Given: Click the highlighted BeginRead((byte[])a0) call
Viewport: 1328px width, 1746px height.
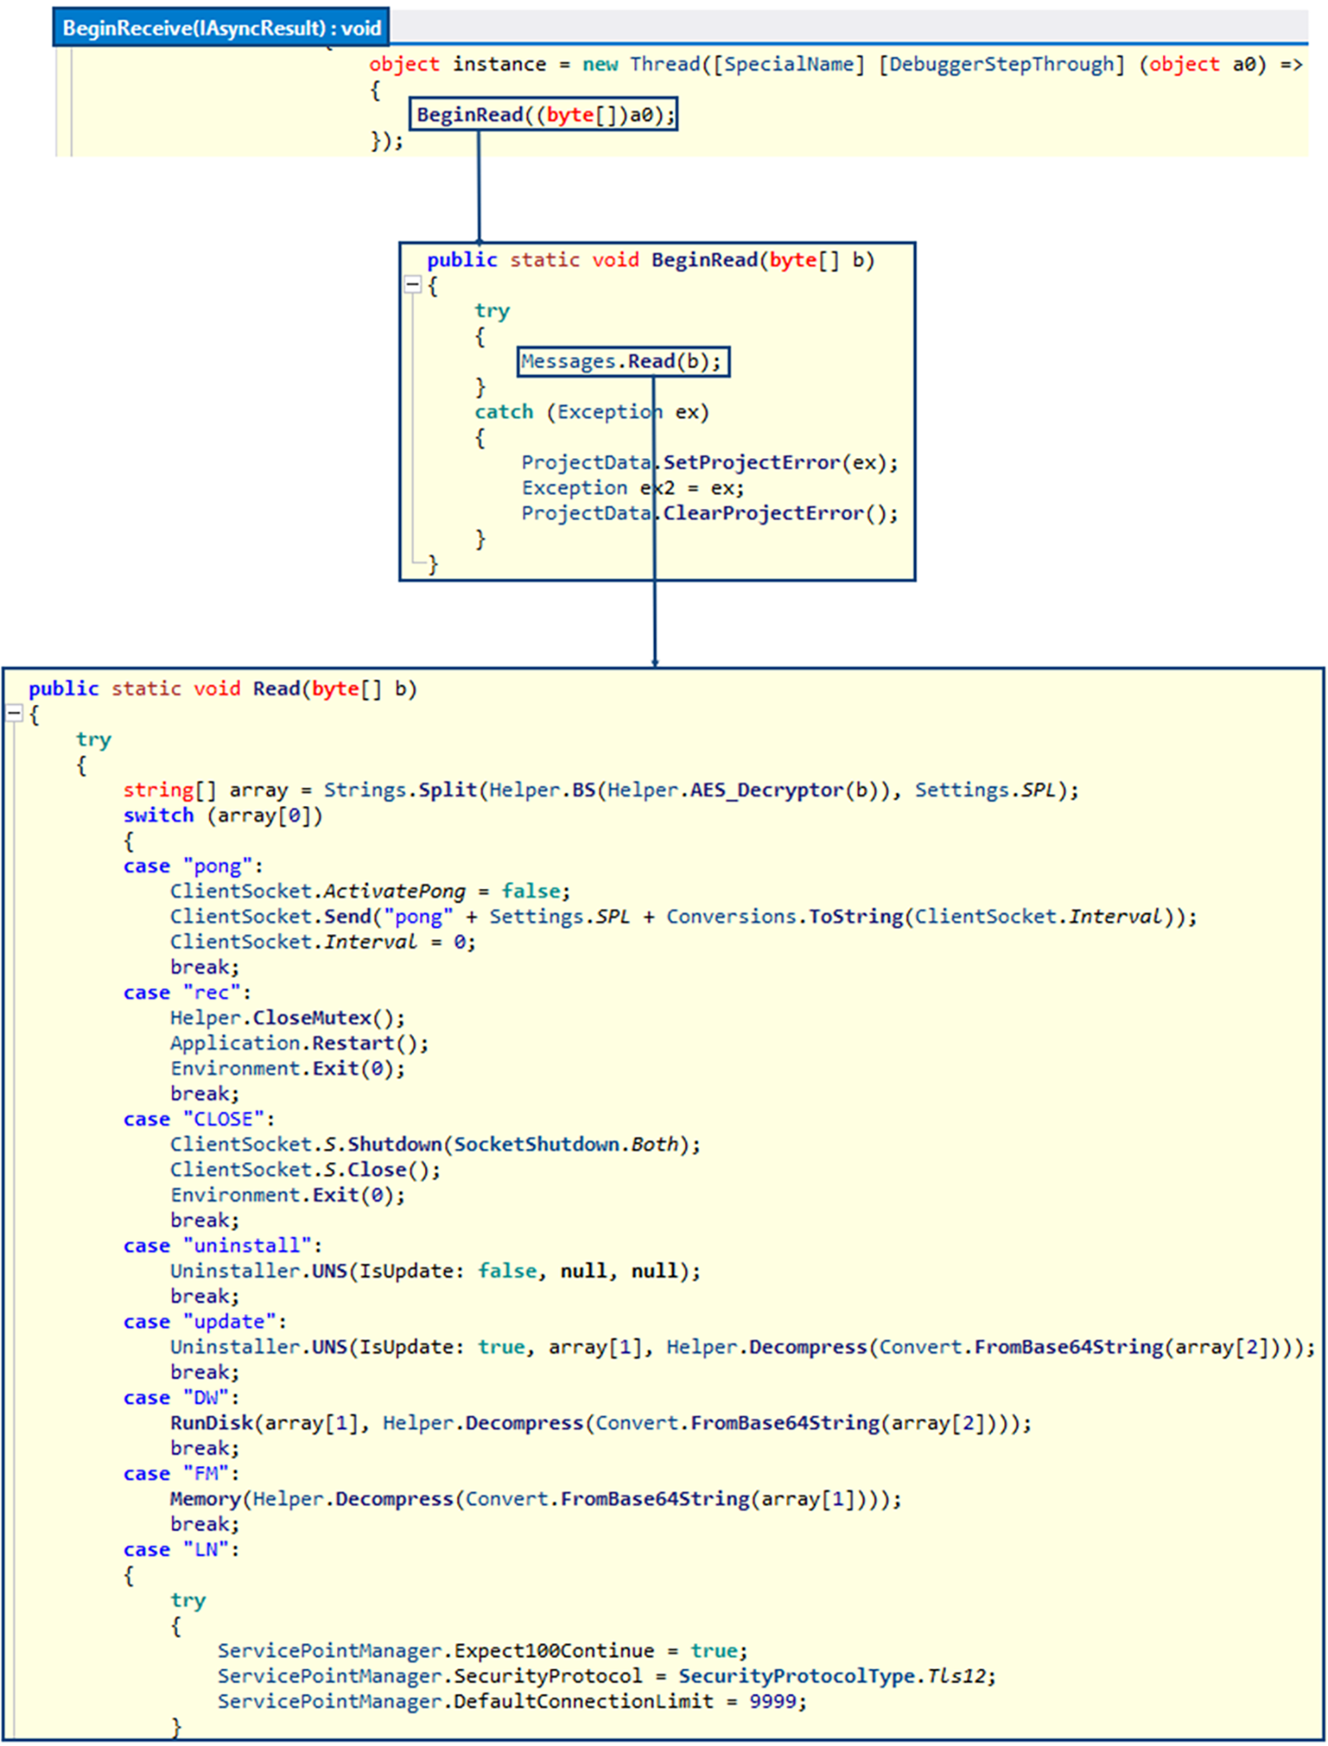Looking at the screenshot, I should (x=544, y=115).
